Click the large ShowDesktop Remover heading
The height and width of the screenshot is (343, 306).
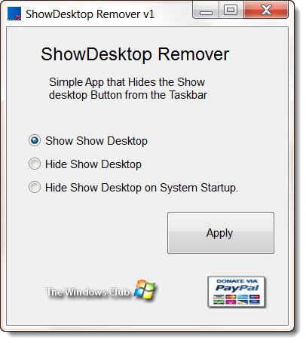click(135, 54)
